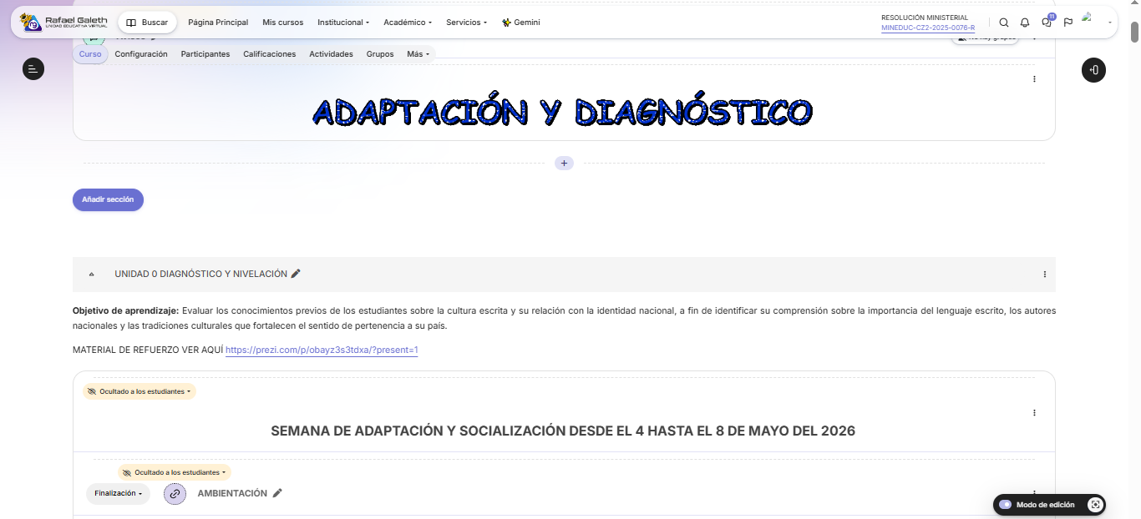
Task: Open the left course index drawer button
Action: [x=33, y=69]
